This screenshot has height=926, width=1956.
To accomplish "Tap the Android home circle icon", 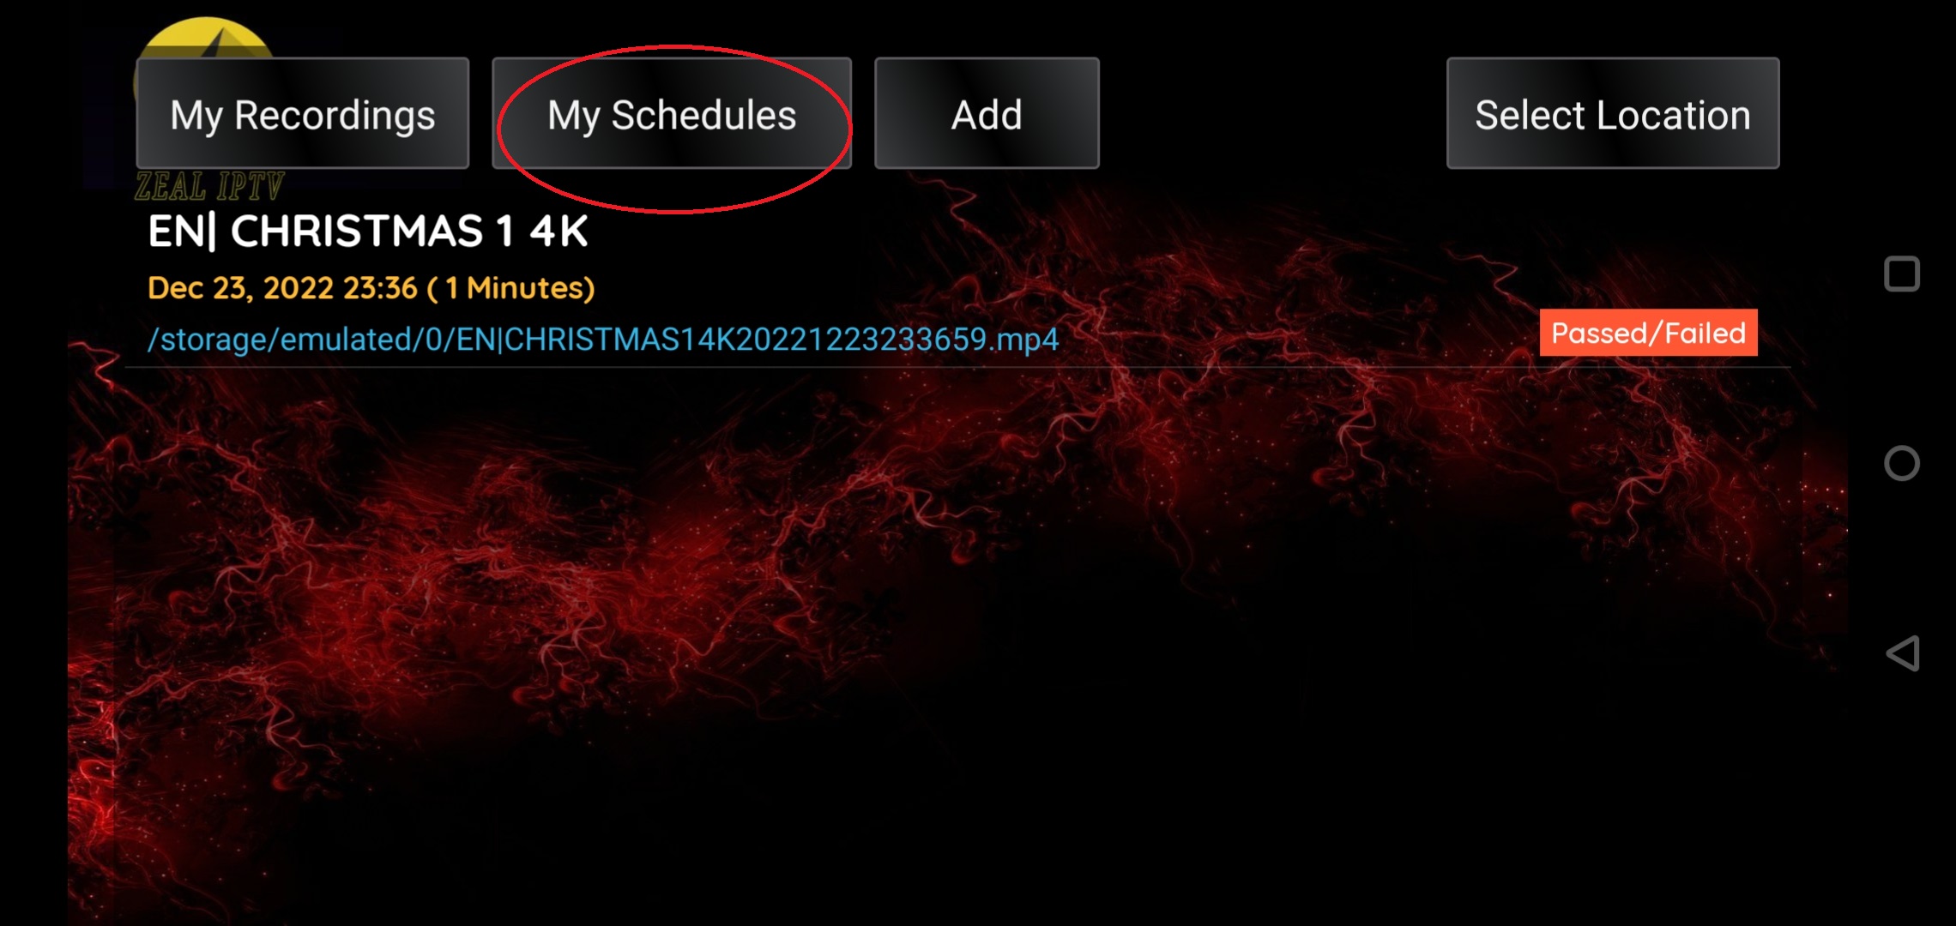I will point(1902,463).
